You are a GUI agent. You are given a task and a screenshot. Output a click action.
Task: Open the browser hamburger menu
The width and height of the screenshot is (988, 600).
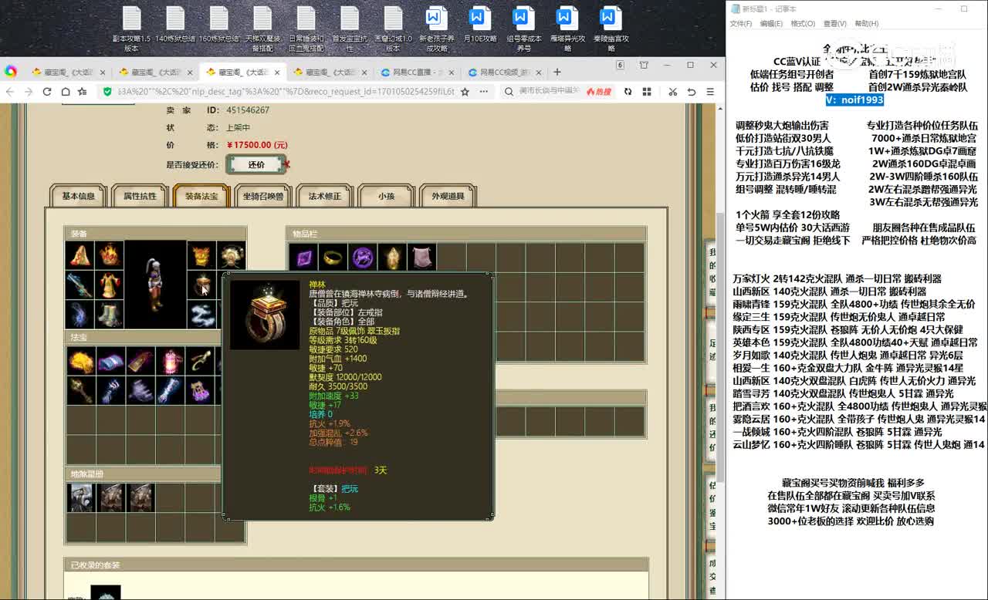point(709,92)
